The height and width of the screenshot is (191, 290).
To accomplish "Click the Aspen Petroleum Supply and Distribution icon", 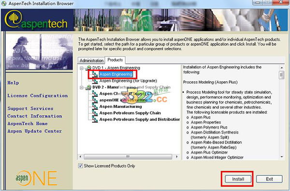I will (x=95, y=119).
